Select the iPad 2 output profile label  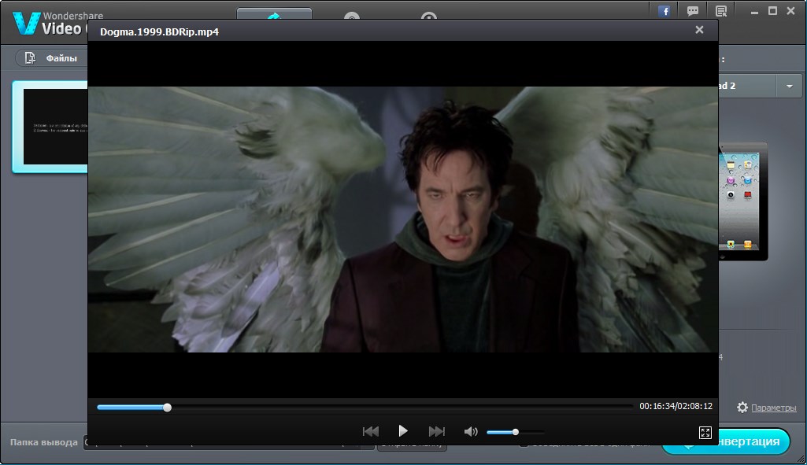tap(727, 86)
